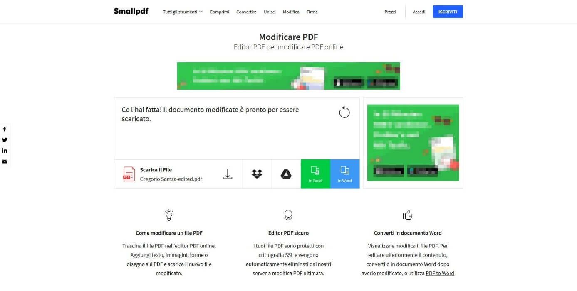Select Unisci in the top navigation
Image resolution: width=577 pixels, height=291 pixels.
tap(270, 12)
